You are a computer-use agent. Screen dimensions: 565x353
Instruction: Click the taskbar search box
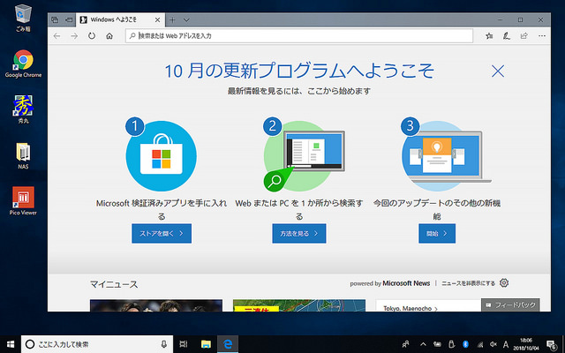[x=97, y=344]
